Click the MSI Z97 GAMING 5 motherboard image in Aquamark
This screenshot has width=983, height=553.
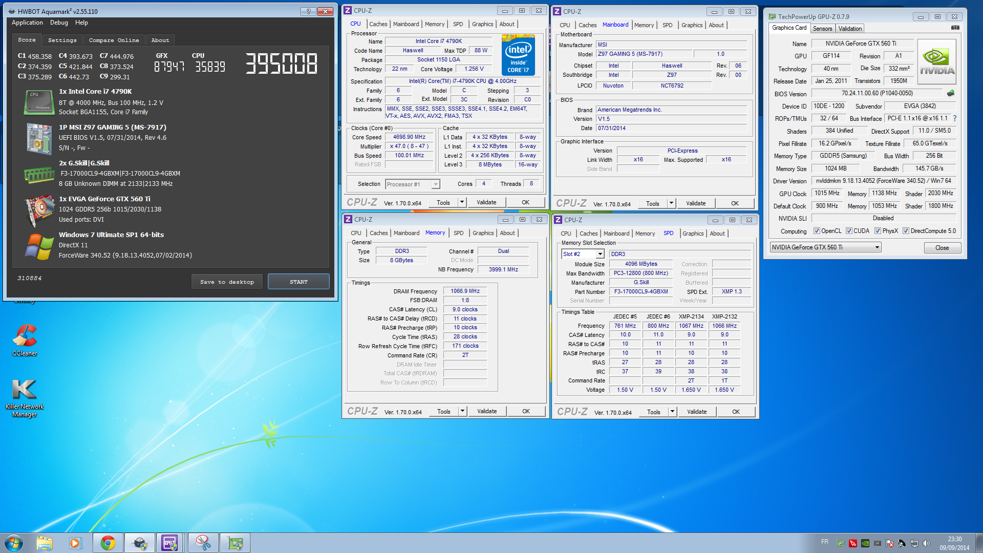point(39,138)
